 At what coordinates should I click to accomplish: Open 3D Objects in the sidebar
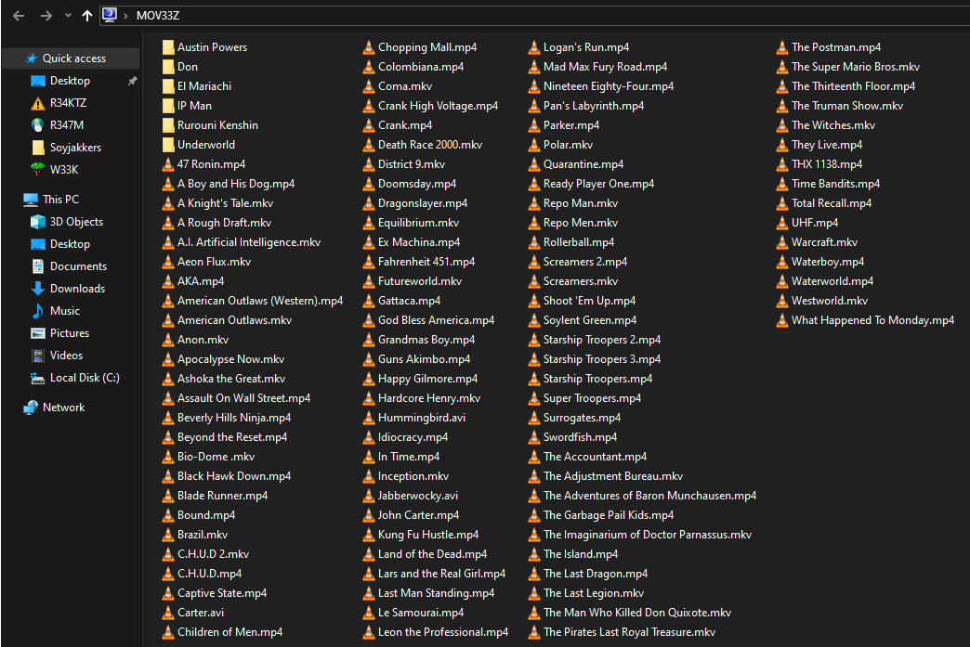pos(77,221)
